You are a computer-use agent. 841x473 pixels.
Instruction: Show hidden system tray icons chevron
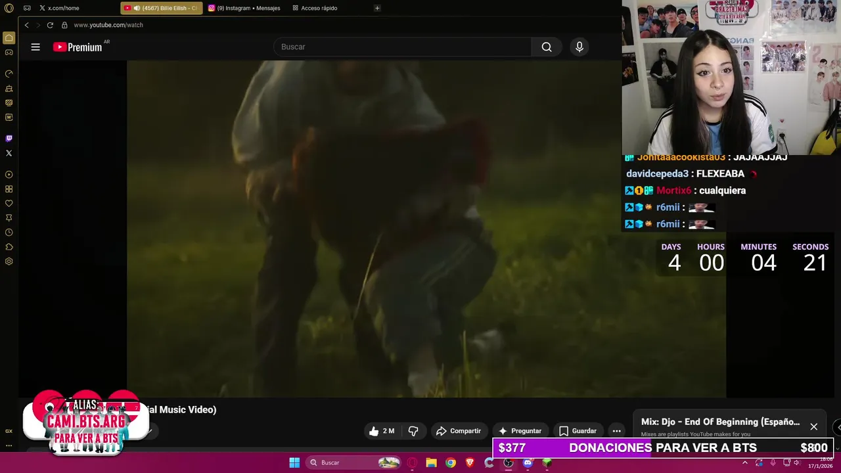tap(745, 462)
